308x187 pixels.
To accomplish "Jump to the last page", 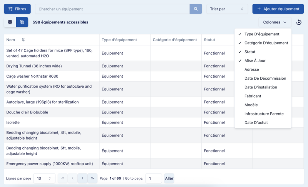I will click(x=92, y=179).
